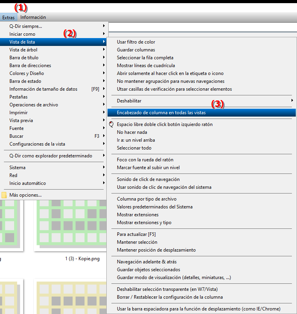Expand the Iniciar como submenu
The image size is (297, 314).
(x=54, y=34)
